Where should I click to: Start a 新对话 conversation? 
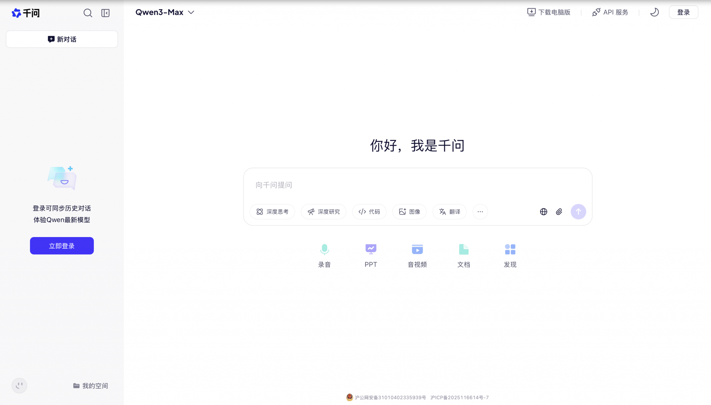61,39
